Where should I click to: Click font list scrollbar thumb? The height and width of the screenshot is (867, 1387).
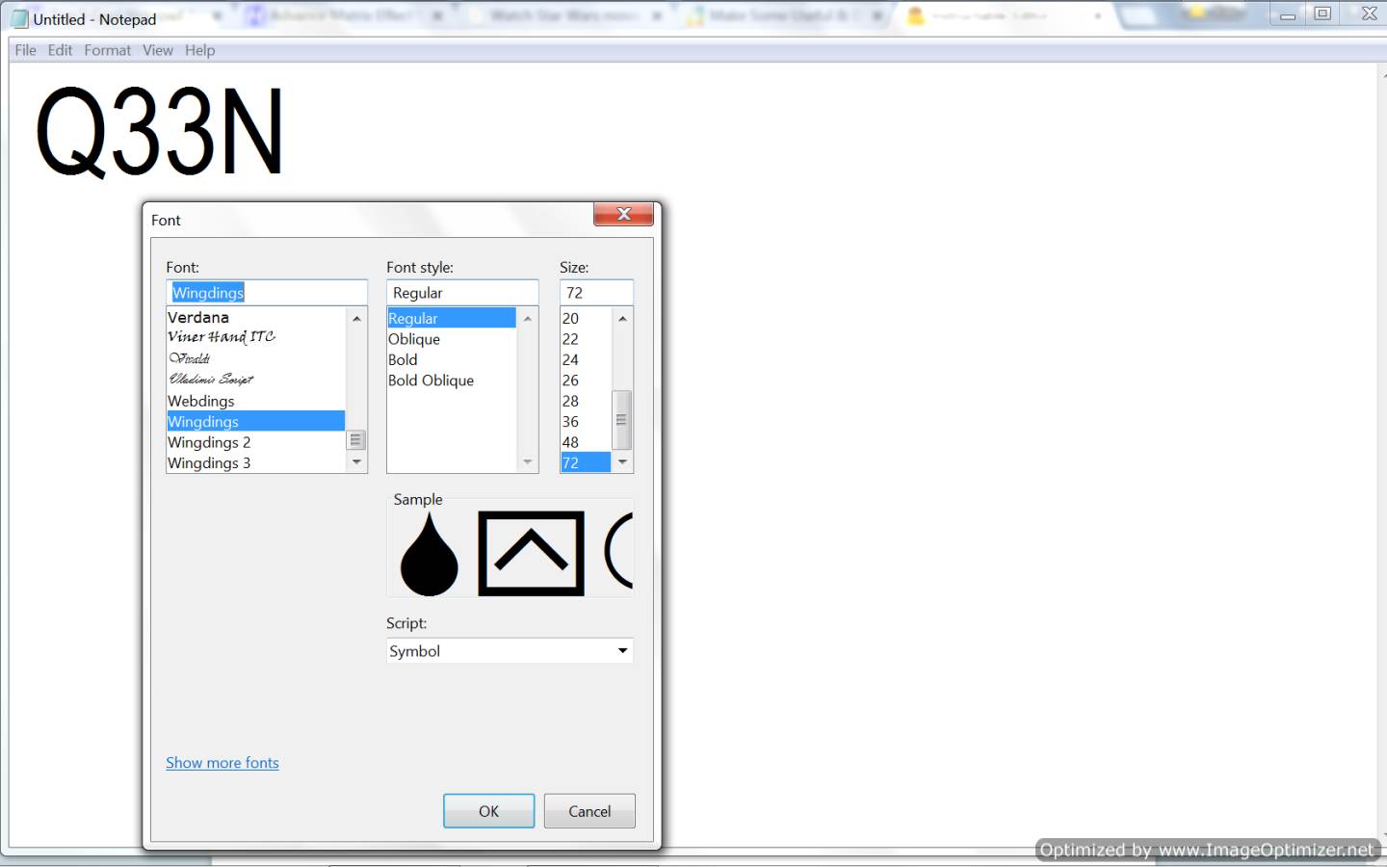pyautogui.click(x=356, y=440)
